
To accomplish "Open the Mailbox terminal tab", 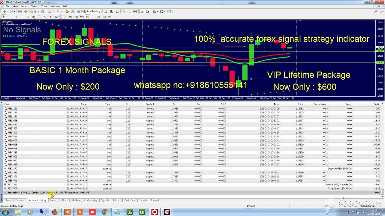I will [76, 200].
